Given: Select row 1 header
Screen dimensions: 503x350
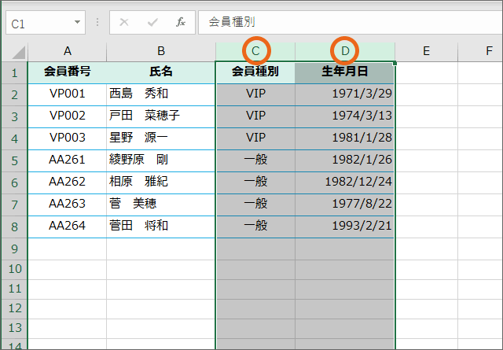Looking at the screenshot, I should tap(14, 73).
